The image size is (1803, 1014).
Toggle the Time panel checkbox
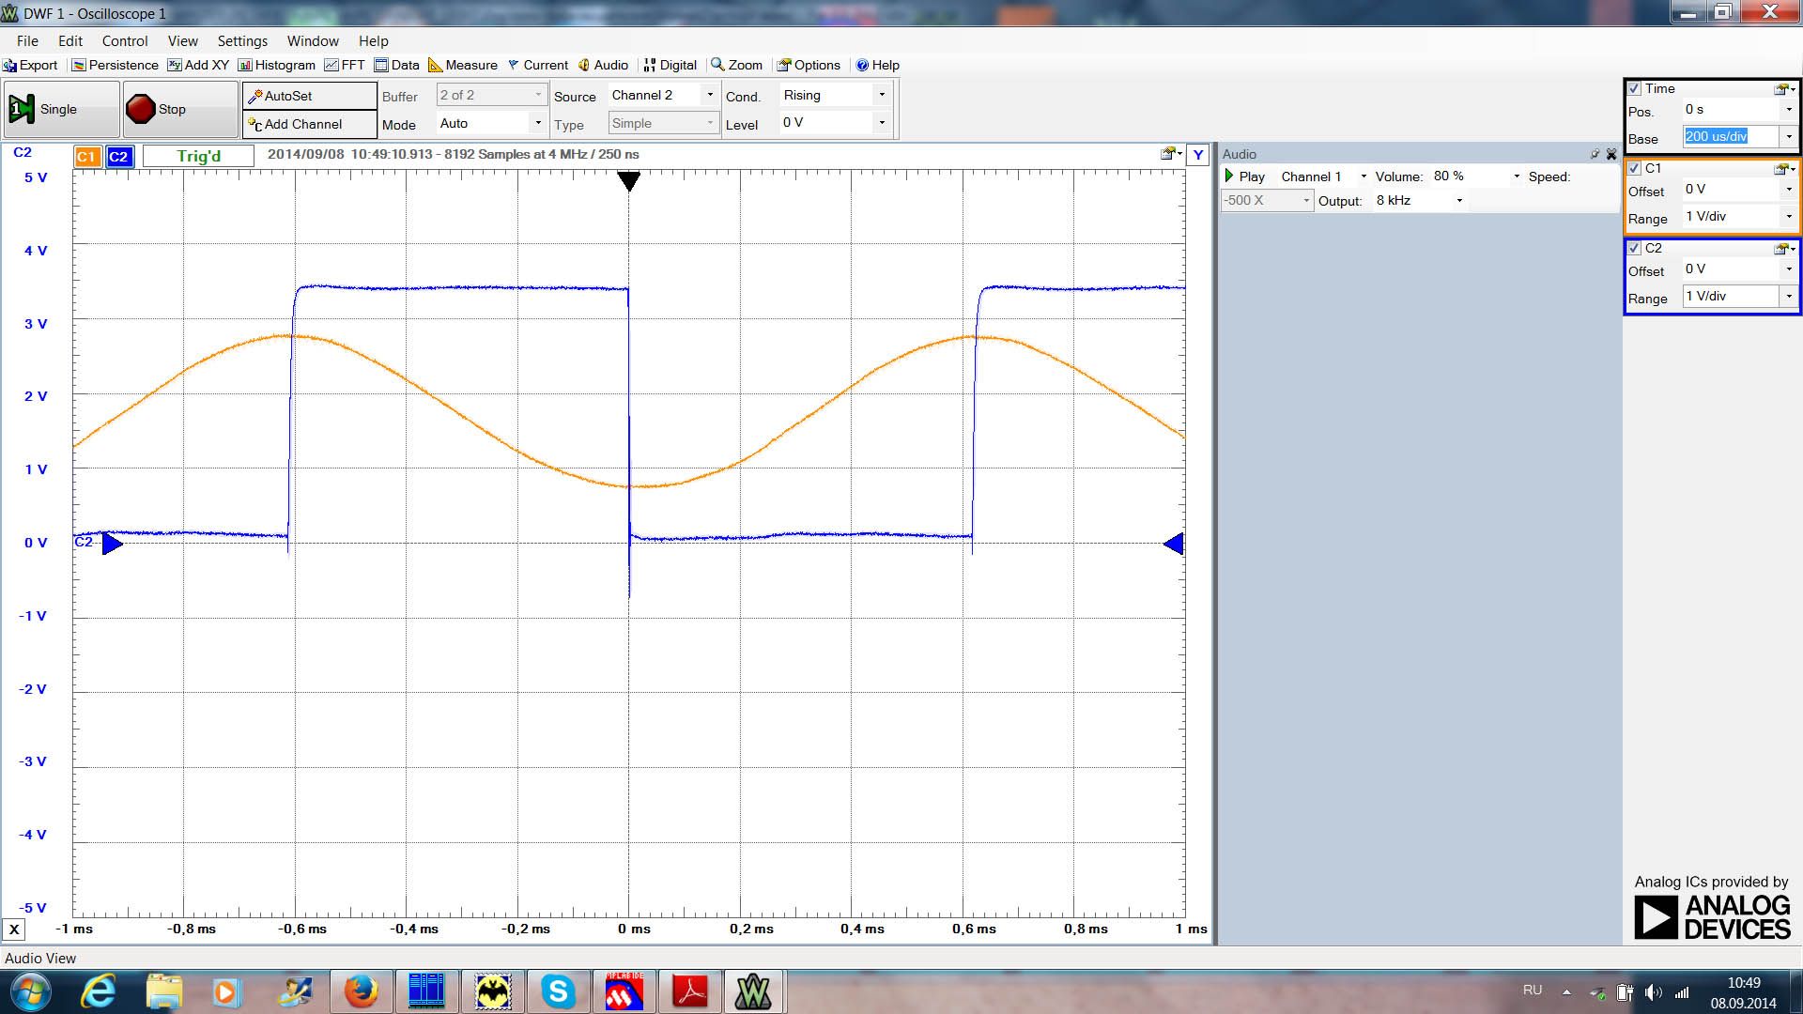1635,88
